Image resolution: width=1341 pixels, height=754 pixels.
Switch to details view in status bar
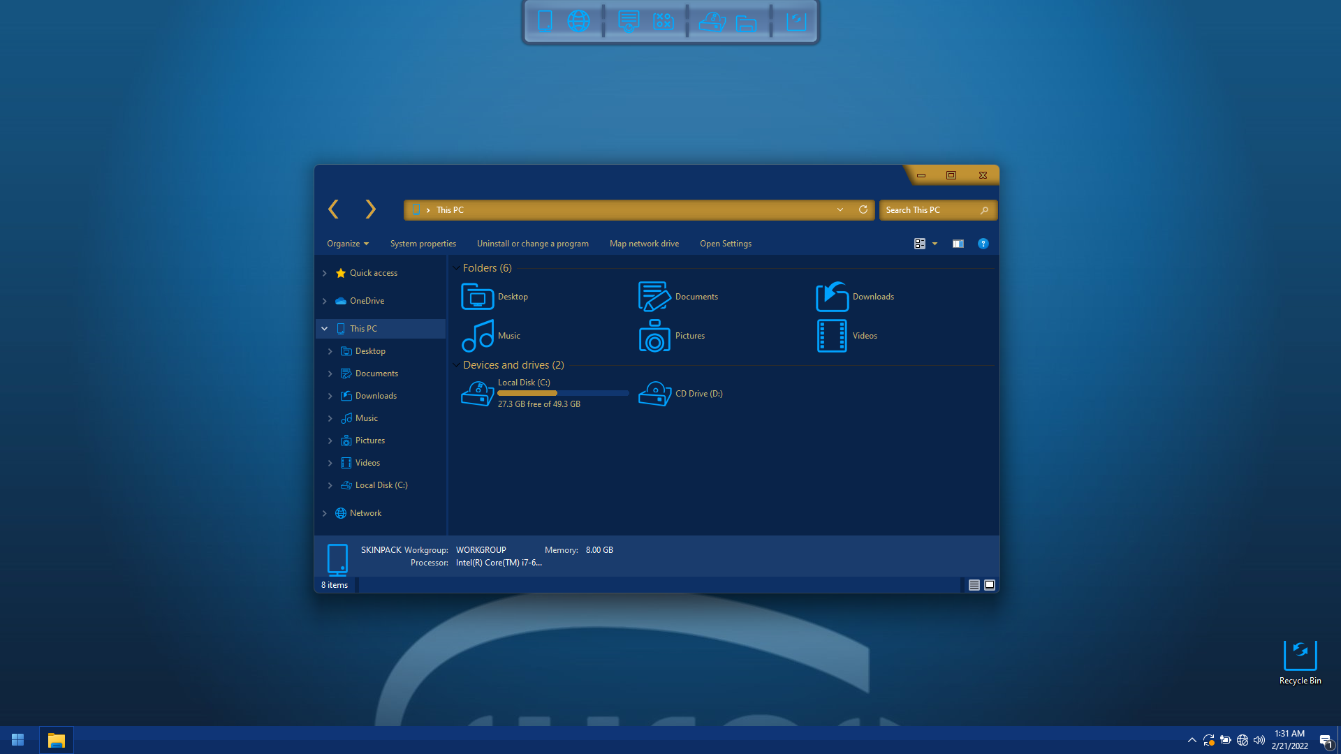tap(974, 585)
